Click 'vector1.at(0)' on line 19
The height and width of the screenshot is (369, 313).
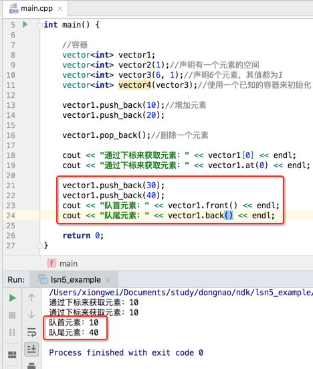238,165
